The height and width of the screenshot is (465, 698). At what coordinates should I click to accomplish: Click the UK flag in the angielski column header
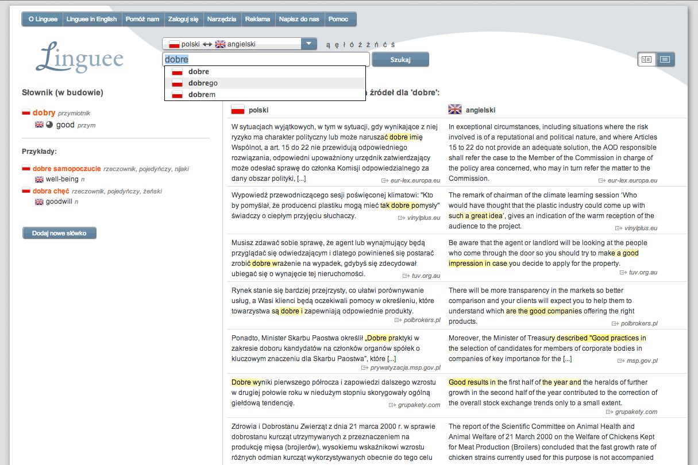coord(455,110)
